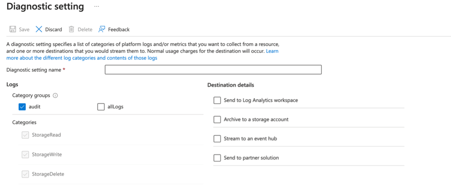Click the StorageRead category checkbox
451x192 pixels.
coord(25,135)
